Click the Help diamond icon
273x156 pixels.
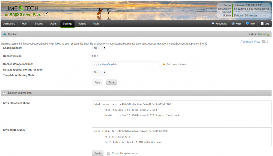[x=233, y=24]
